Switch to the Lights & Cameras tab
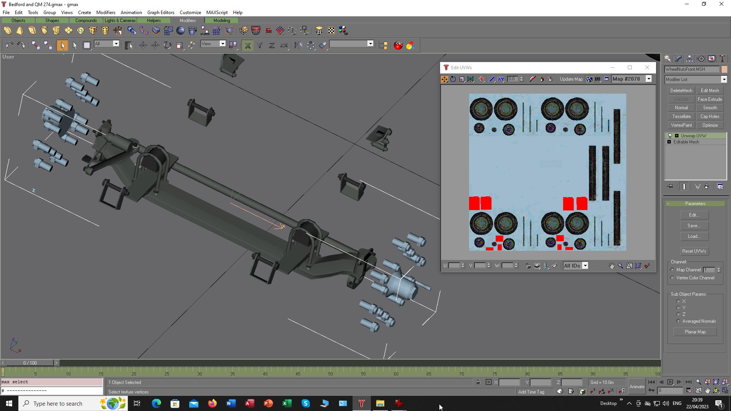 click(x=120, y=21)
